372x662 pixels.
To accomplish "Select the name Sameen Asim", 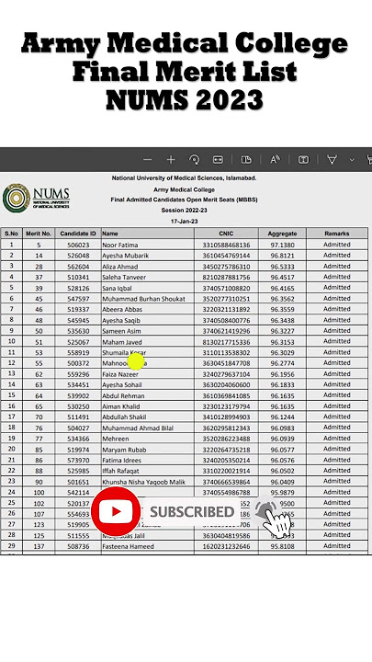I will [121, 331].
